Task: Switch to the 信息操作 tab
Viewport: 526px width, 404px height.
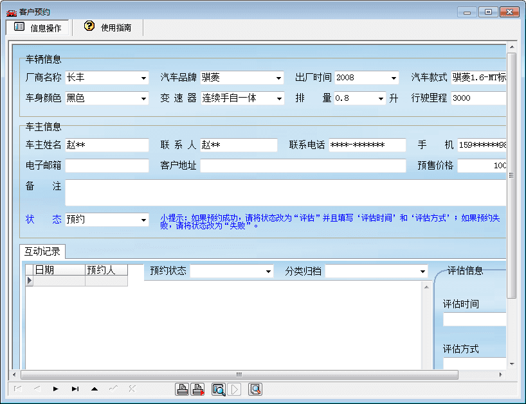Action: coord(39,28)
